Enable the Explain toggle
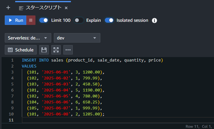The image size is (214, 129). click(79, 21)
